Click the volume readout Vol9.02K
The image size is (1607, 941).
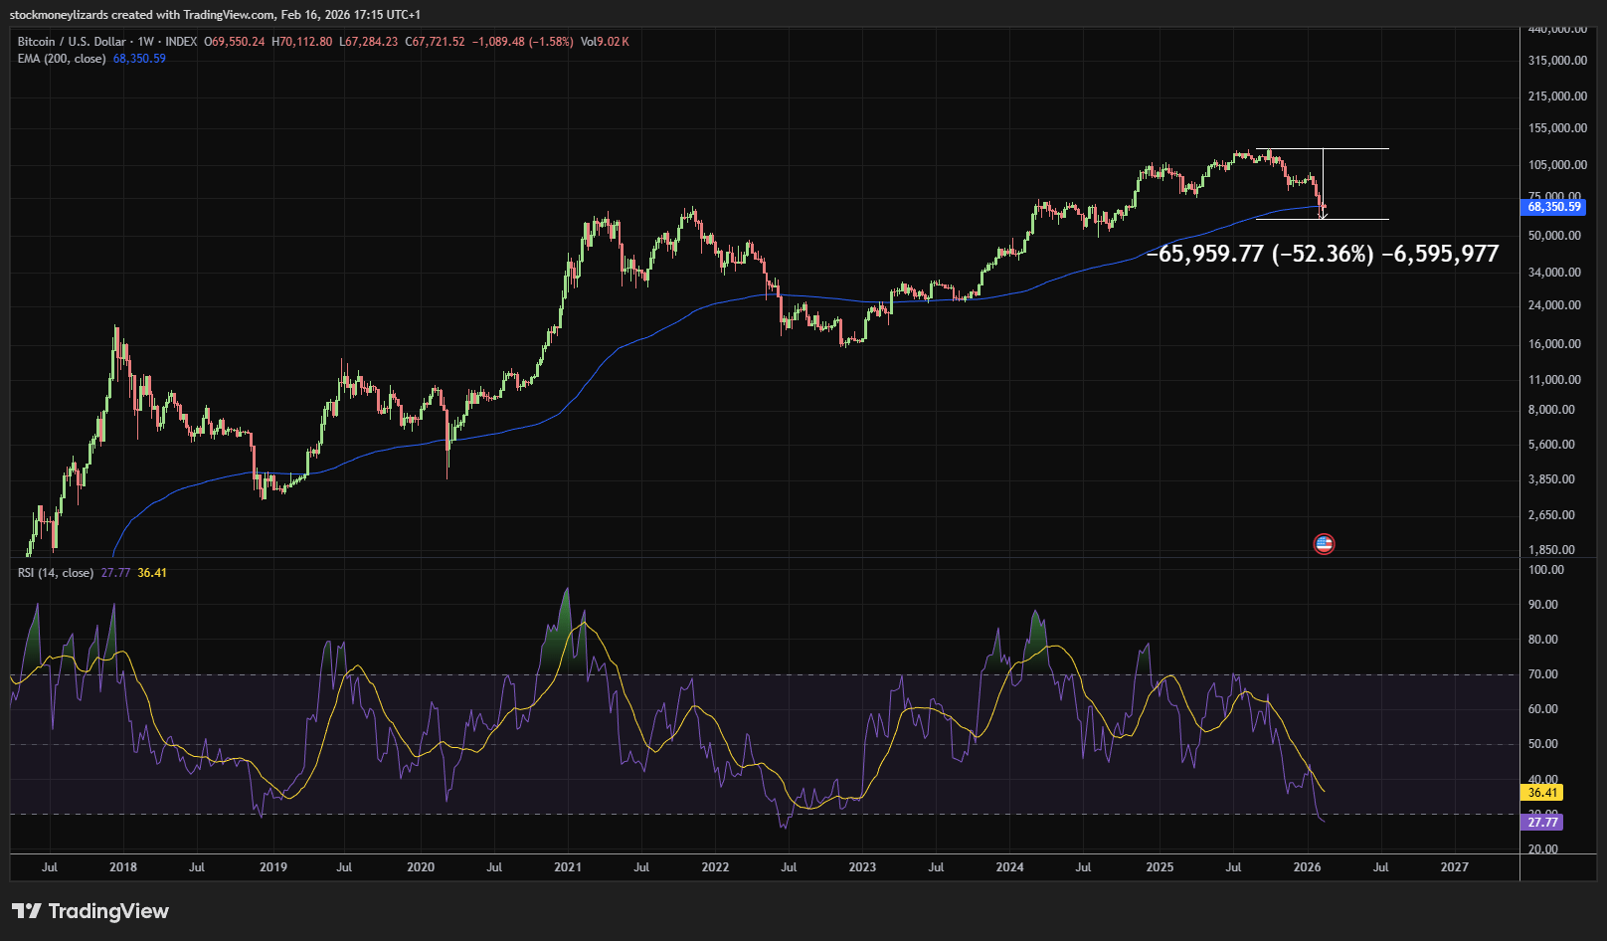point(605,42)
